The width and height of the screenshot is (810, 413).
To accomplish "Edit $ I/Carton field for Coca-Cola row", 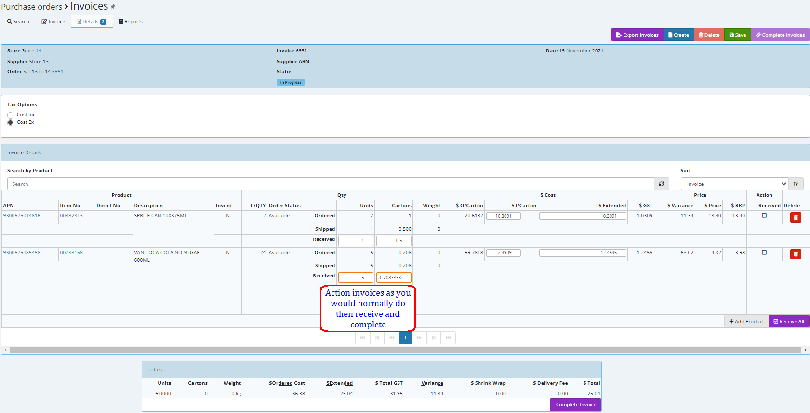I will [504, 253].
